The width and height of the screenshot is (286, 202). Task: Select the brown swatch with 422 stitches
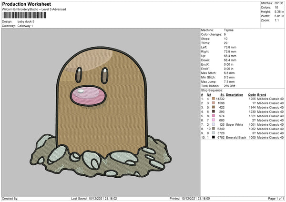[x=214, y=107]
